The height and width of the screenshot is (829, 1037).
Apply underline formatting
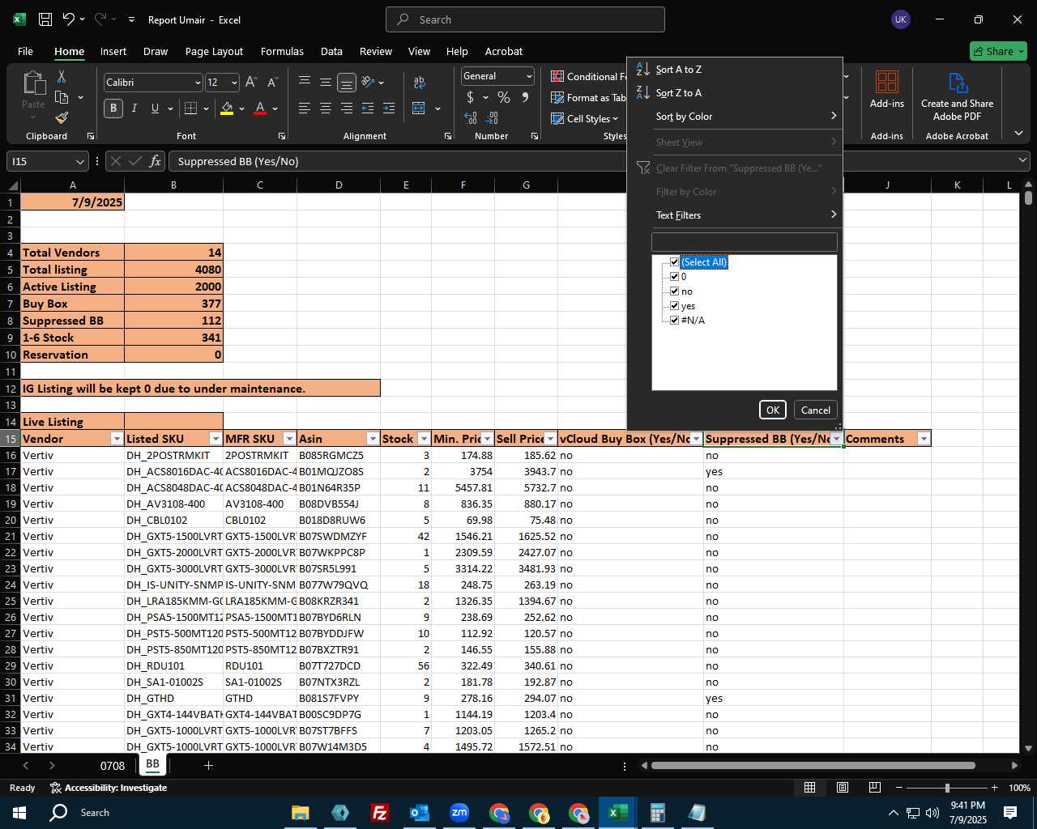point(154,108)
